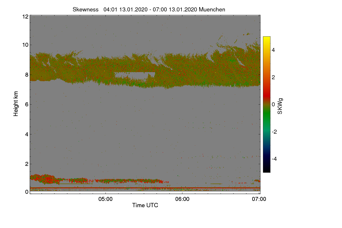Click the colorbar tick label 2
Viewport: 342px width, 228px height.
274,77
